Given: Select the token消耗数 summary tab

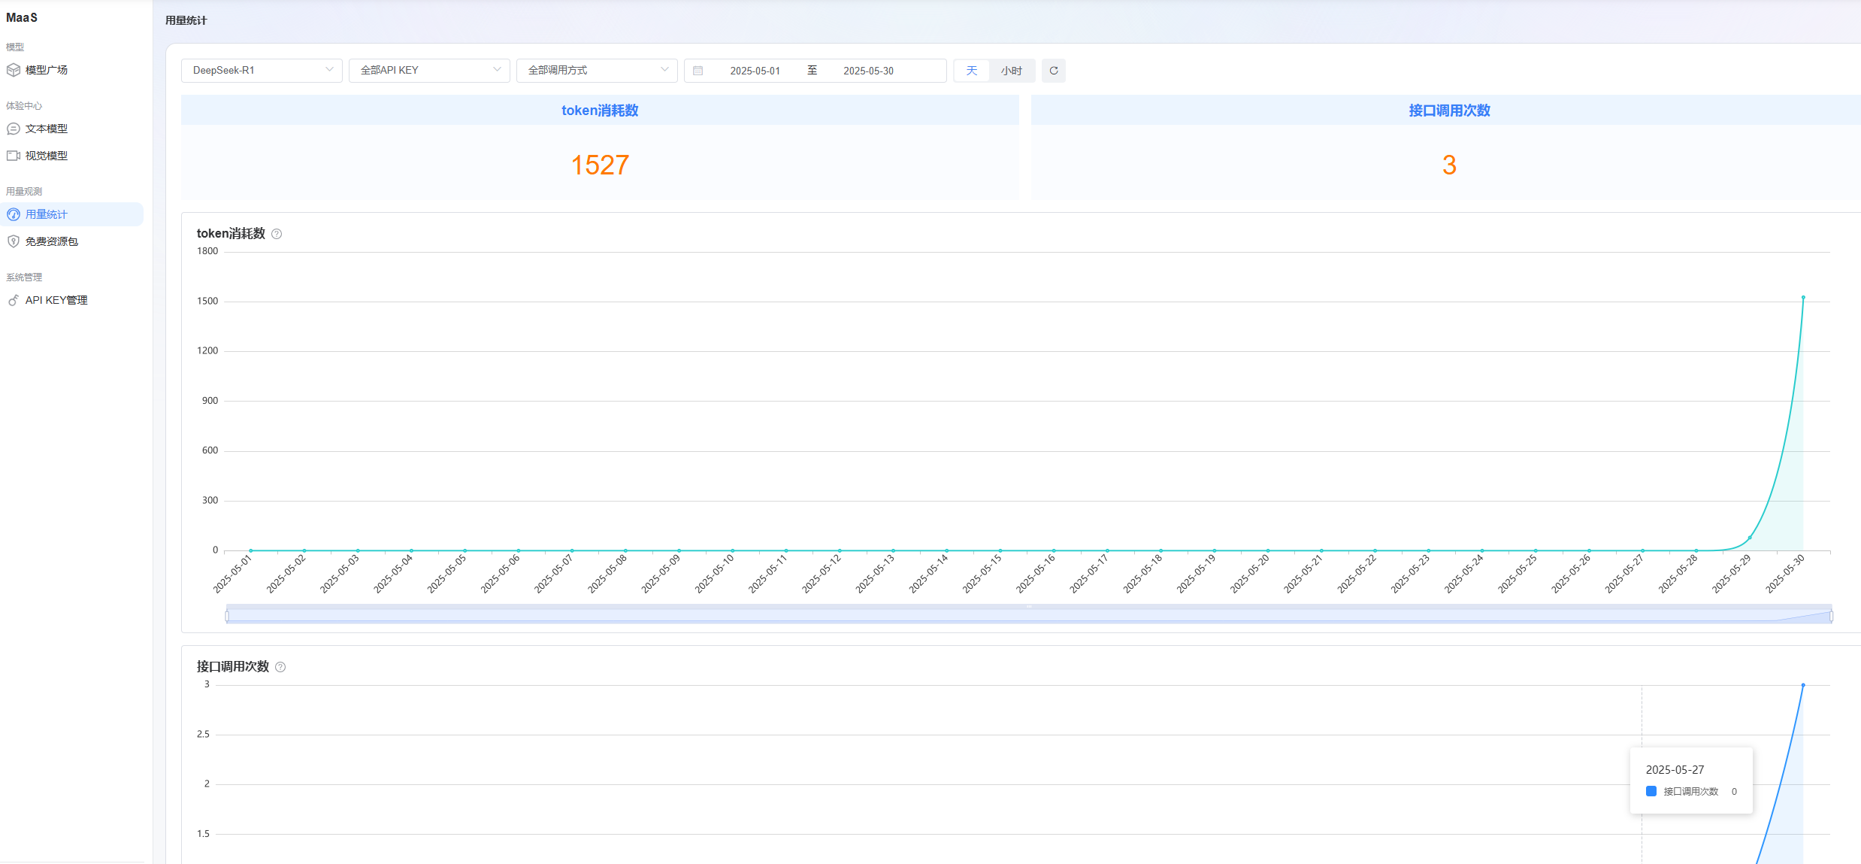Looking at the screenshot, I should [x=600, y=111].
